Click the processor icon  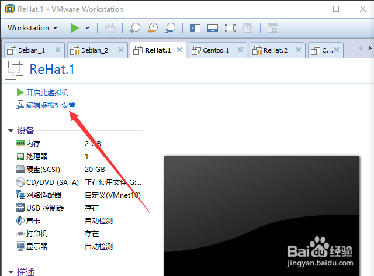pyautogui.click(x=20, y=156)
